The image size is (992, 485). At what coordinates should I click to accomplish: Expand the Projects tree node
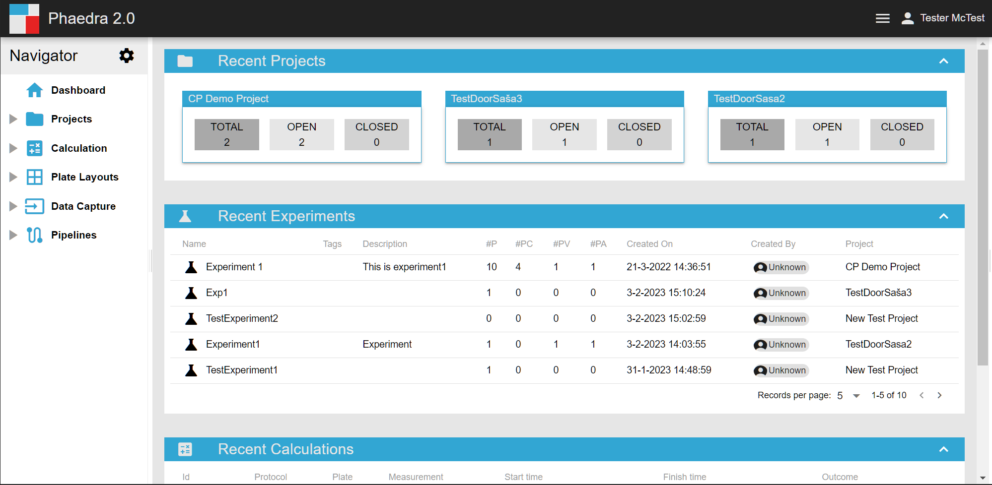point(13,119)
